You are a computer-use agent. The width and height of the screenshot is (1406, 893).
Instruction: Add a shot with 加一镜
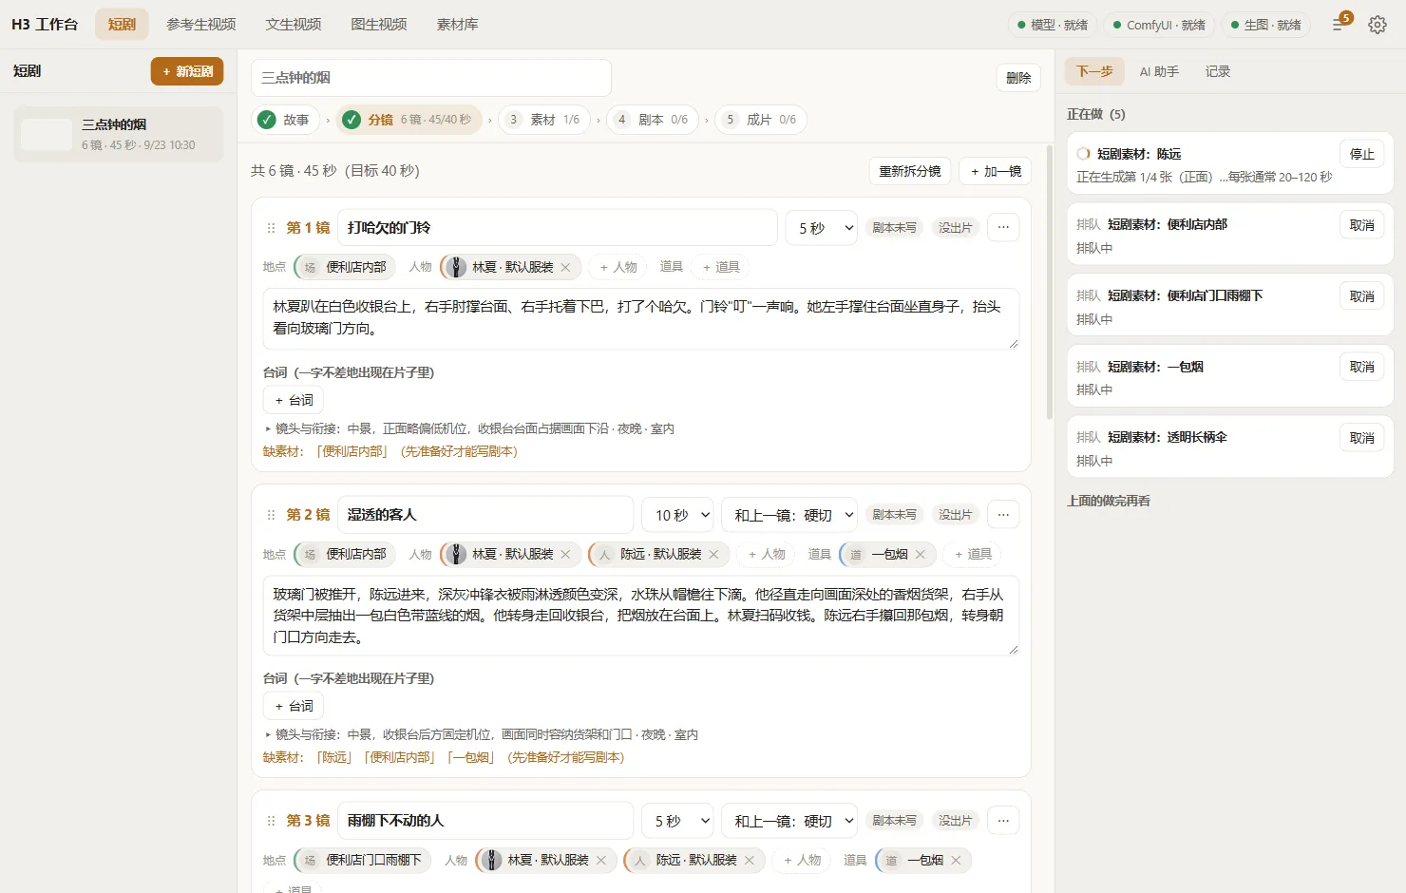(996, 171)
